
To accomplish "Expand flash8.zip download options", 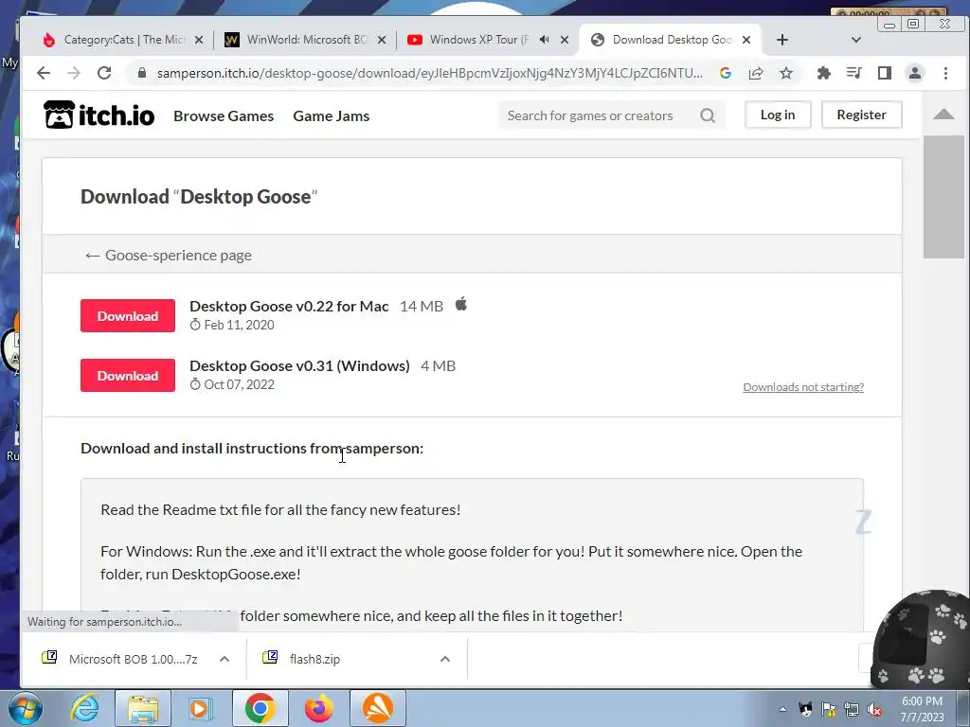I will [445, 659].
